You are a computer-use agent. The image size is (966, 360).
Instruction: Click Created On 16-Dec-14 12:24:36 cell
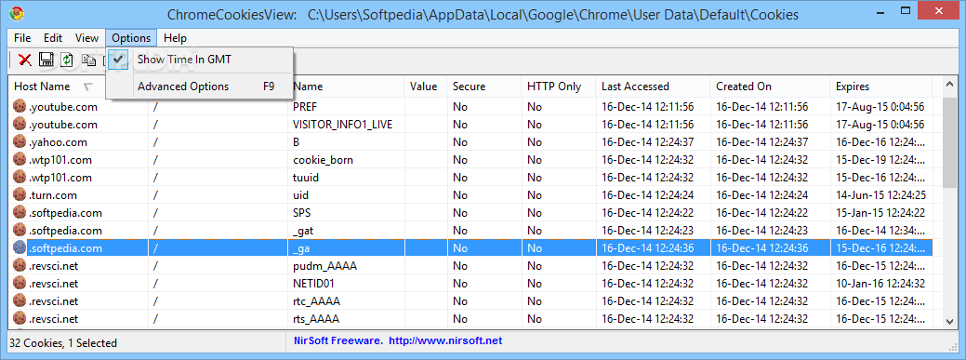[762, 248]
